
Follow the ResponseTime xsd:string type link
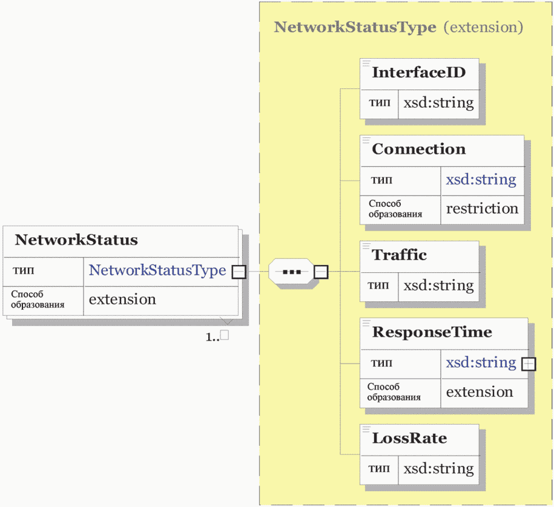point(481,362)
